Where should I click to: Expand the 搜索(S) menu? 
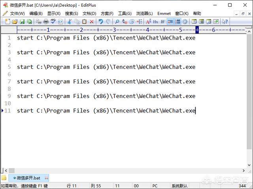[x=72, y=13]
